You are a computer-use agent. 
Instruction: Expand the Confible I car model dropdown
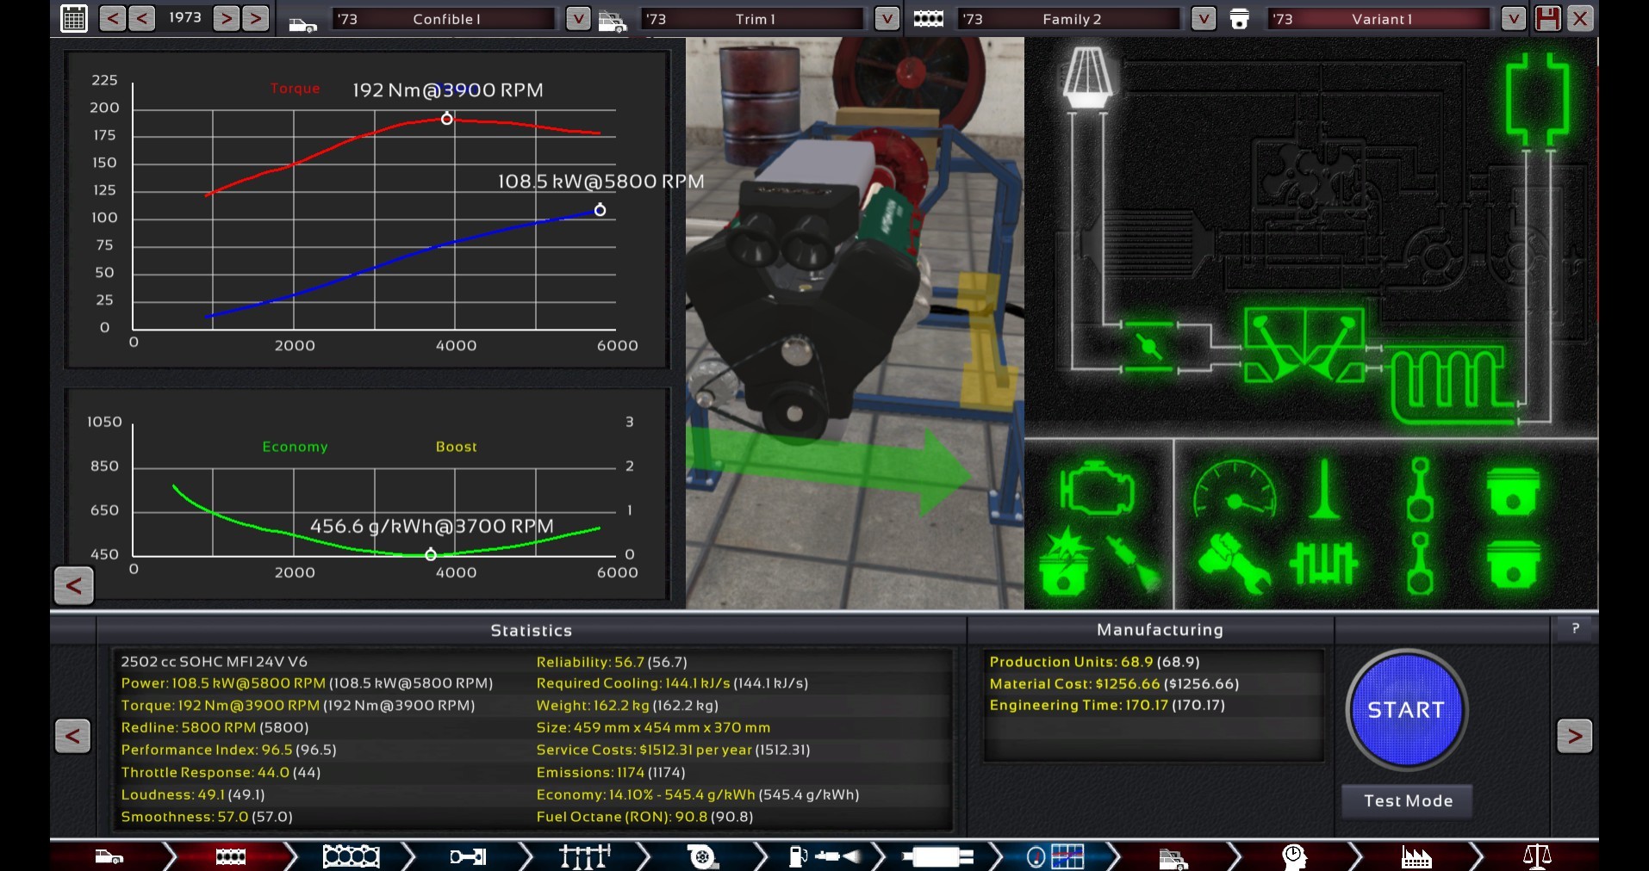click(x=578, y=18)
